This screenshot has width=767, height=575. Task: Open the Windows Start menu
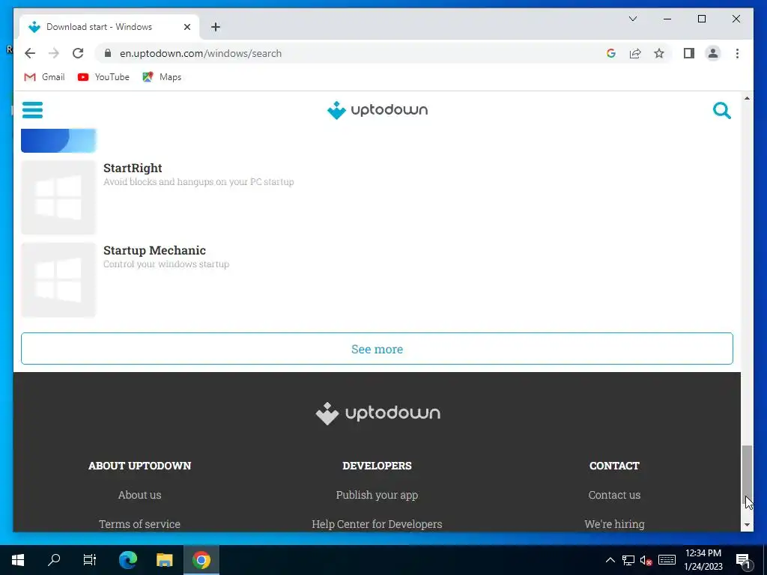[x=18, y=560]
